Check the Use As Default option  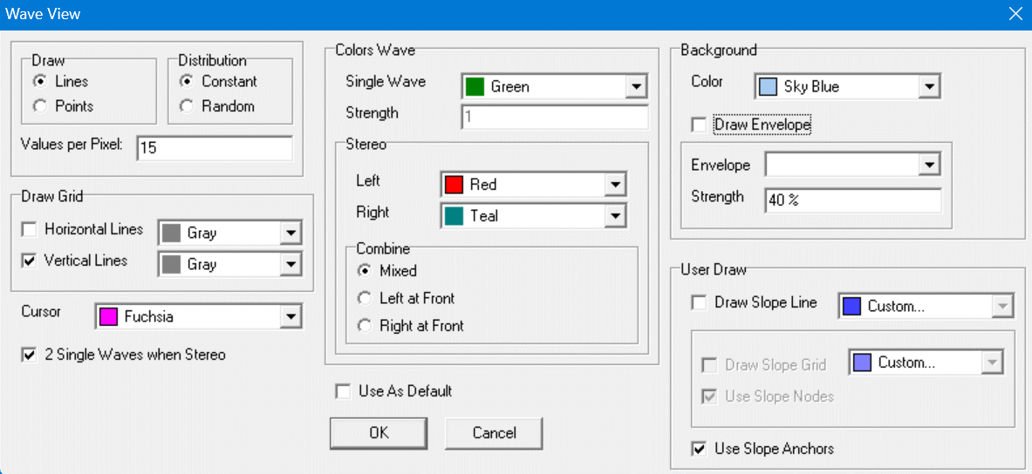(x=343, y=391)
